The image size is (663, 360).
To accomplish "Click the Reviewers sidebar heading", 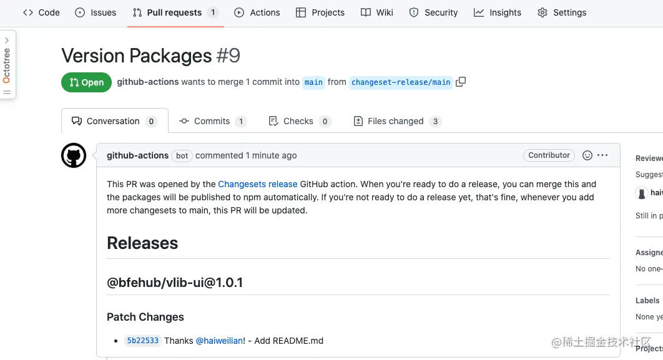I will point(649,158).
